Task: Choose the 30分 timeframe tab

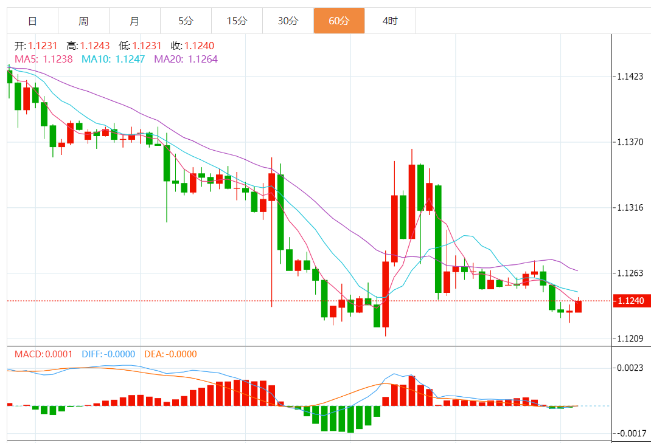Action: 288,21
